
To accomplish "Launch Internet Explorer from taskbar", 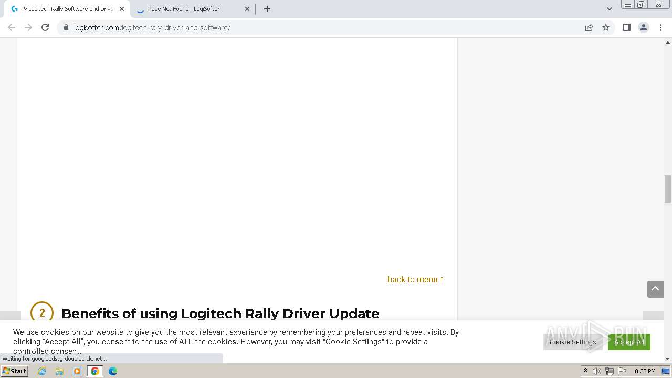I will click(x=41, y=371).
